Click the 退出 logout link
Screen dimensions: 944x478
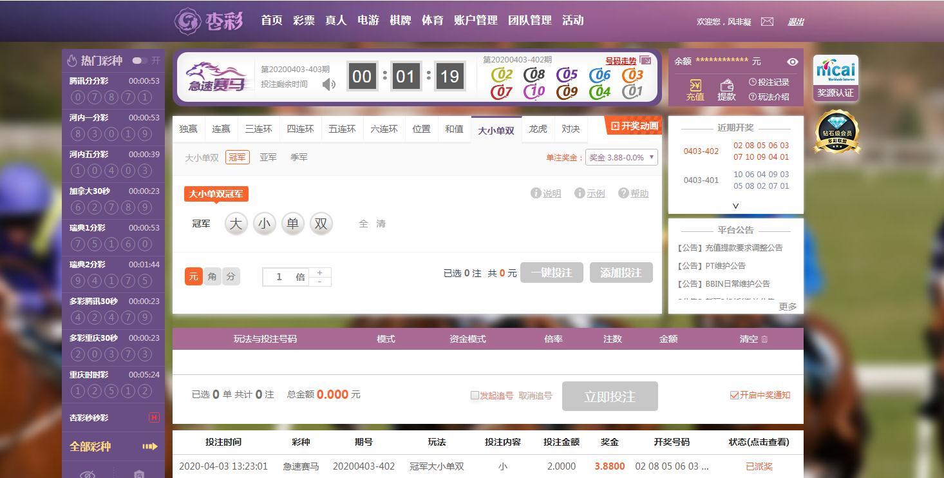click(796, 22)
